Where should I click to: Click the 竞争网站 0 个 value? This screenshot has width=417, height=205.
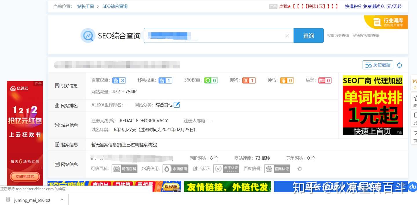pyautogui.click(x=311, y=158)
